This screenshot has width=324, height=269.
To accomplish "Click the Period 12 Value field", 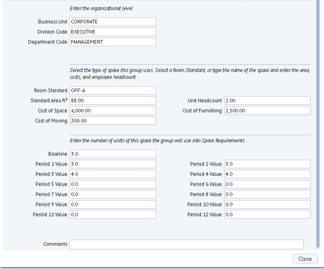I will 267,215.
